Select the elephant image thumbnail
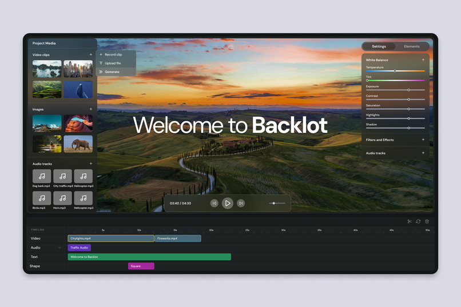 78,143
